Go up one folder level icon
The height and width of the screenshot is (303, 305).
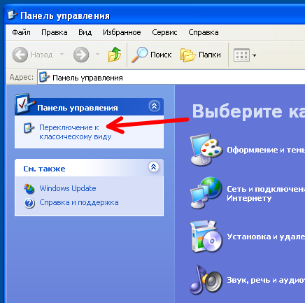115,55
